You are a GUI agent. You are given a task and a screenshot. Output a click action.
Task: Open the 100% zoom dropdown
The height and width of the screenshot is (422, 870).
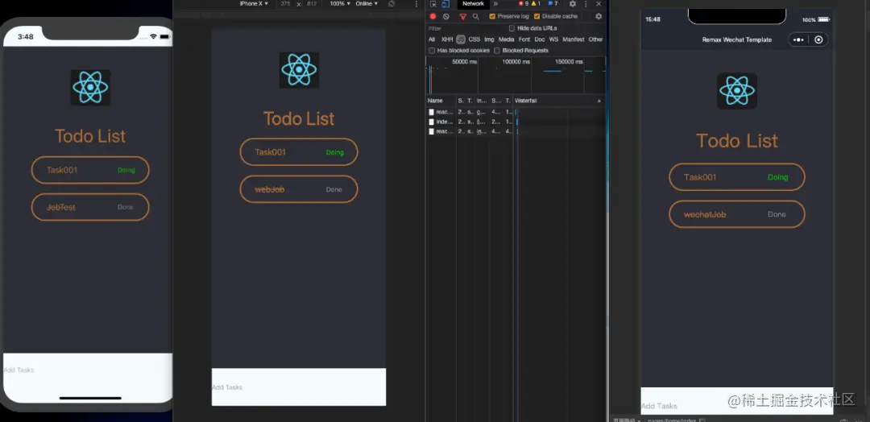tap(340, 4)
